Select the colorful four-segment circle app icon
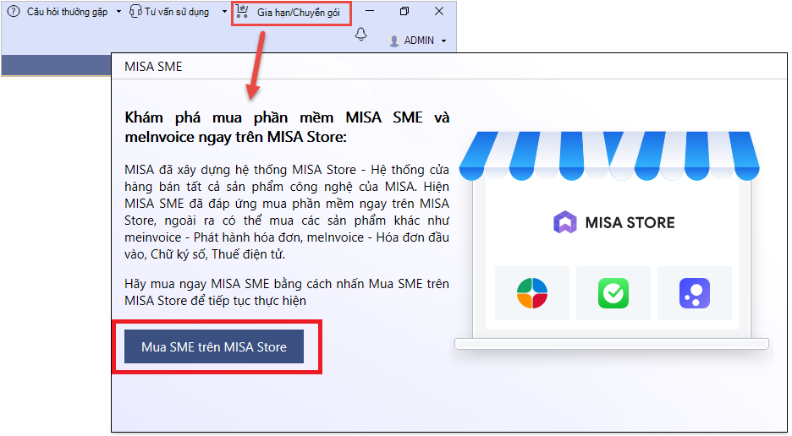792x436 pixels. click(532, 293)
